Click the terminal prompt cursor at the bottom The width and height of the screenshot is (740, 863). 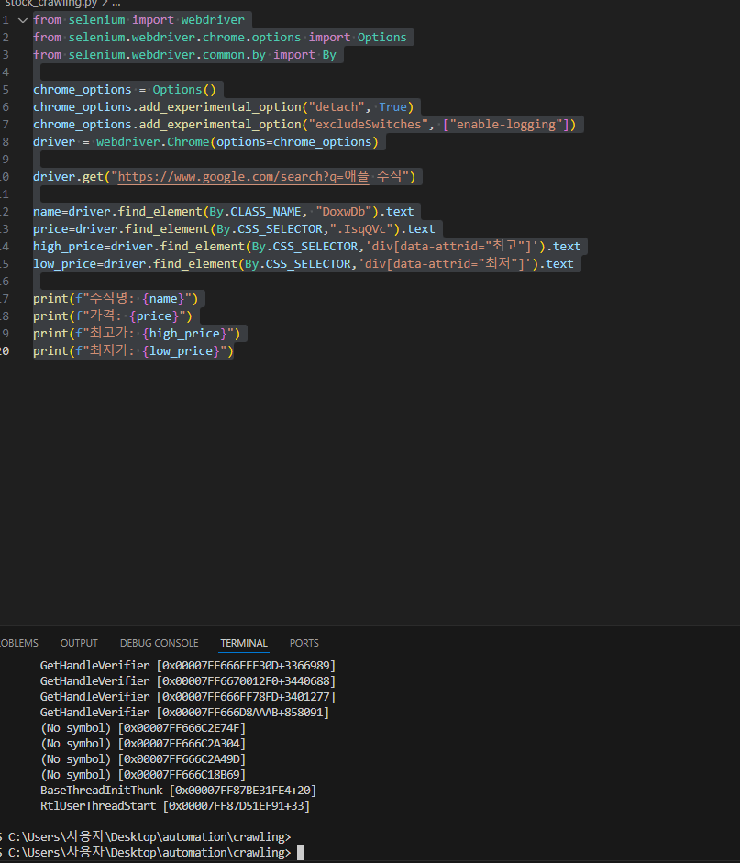coord(301,853)
